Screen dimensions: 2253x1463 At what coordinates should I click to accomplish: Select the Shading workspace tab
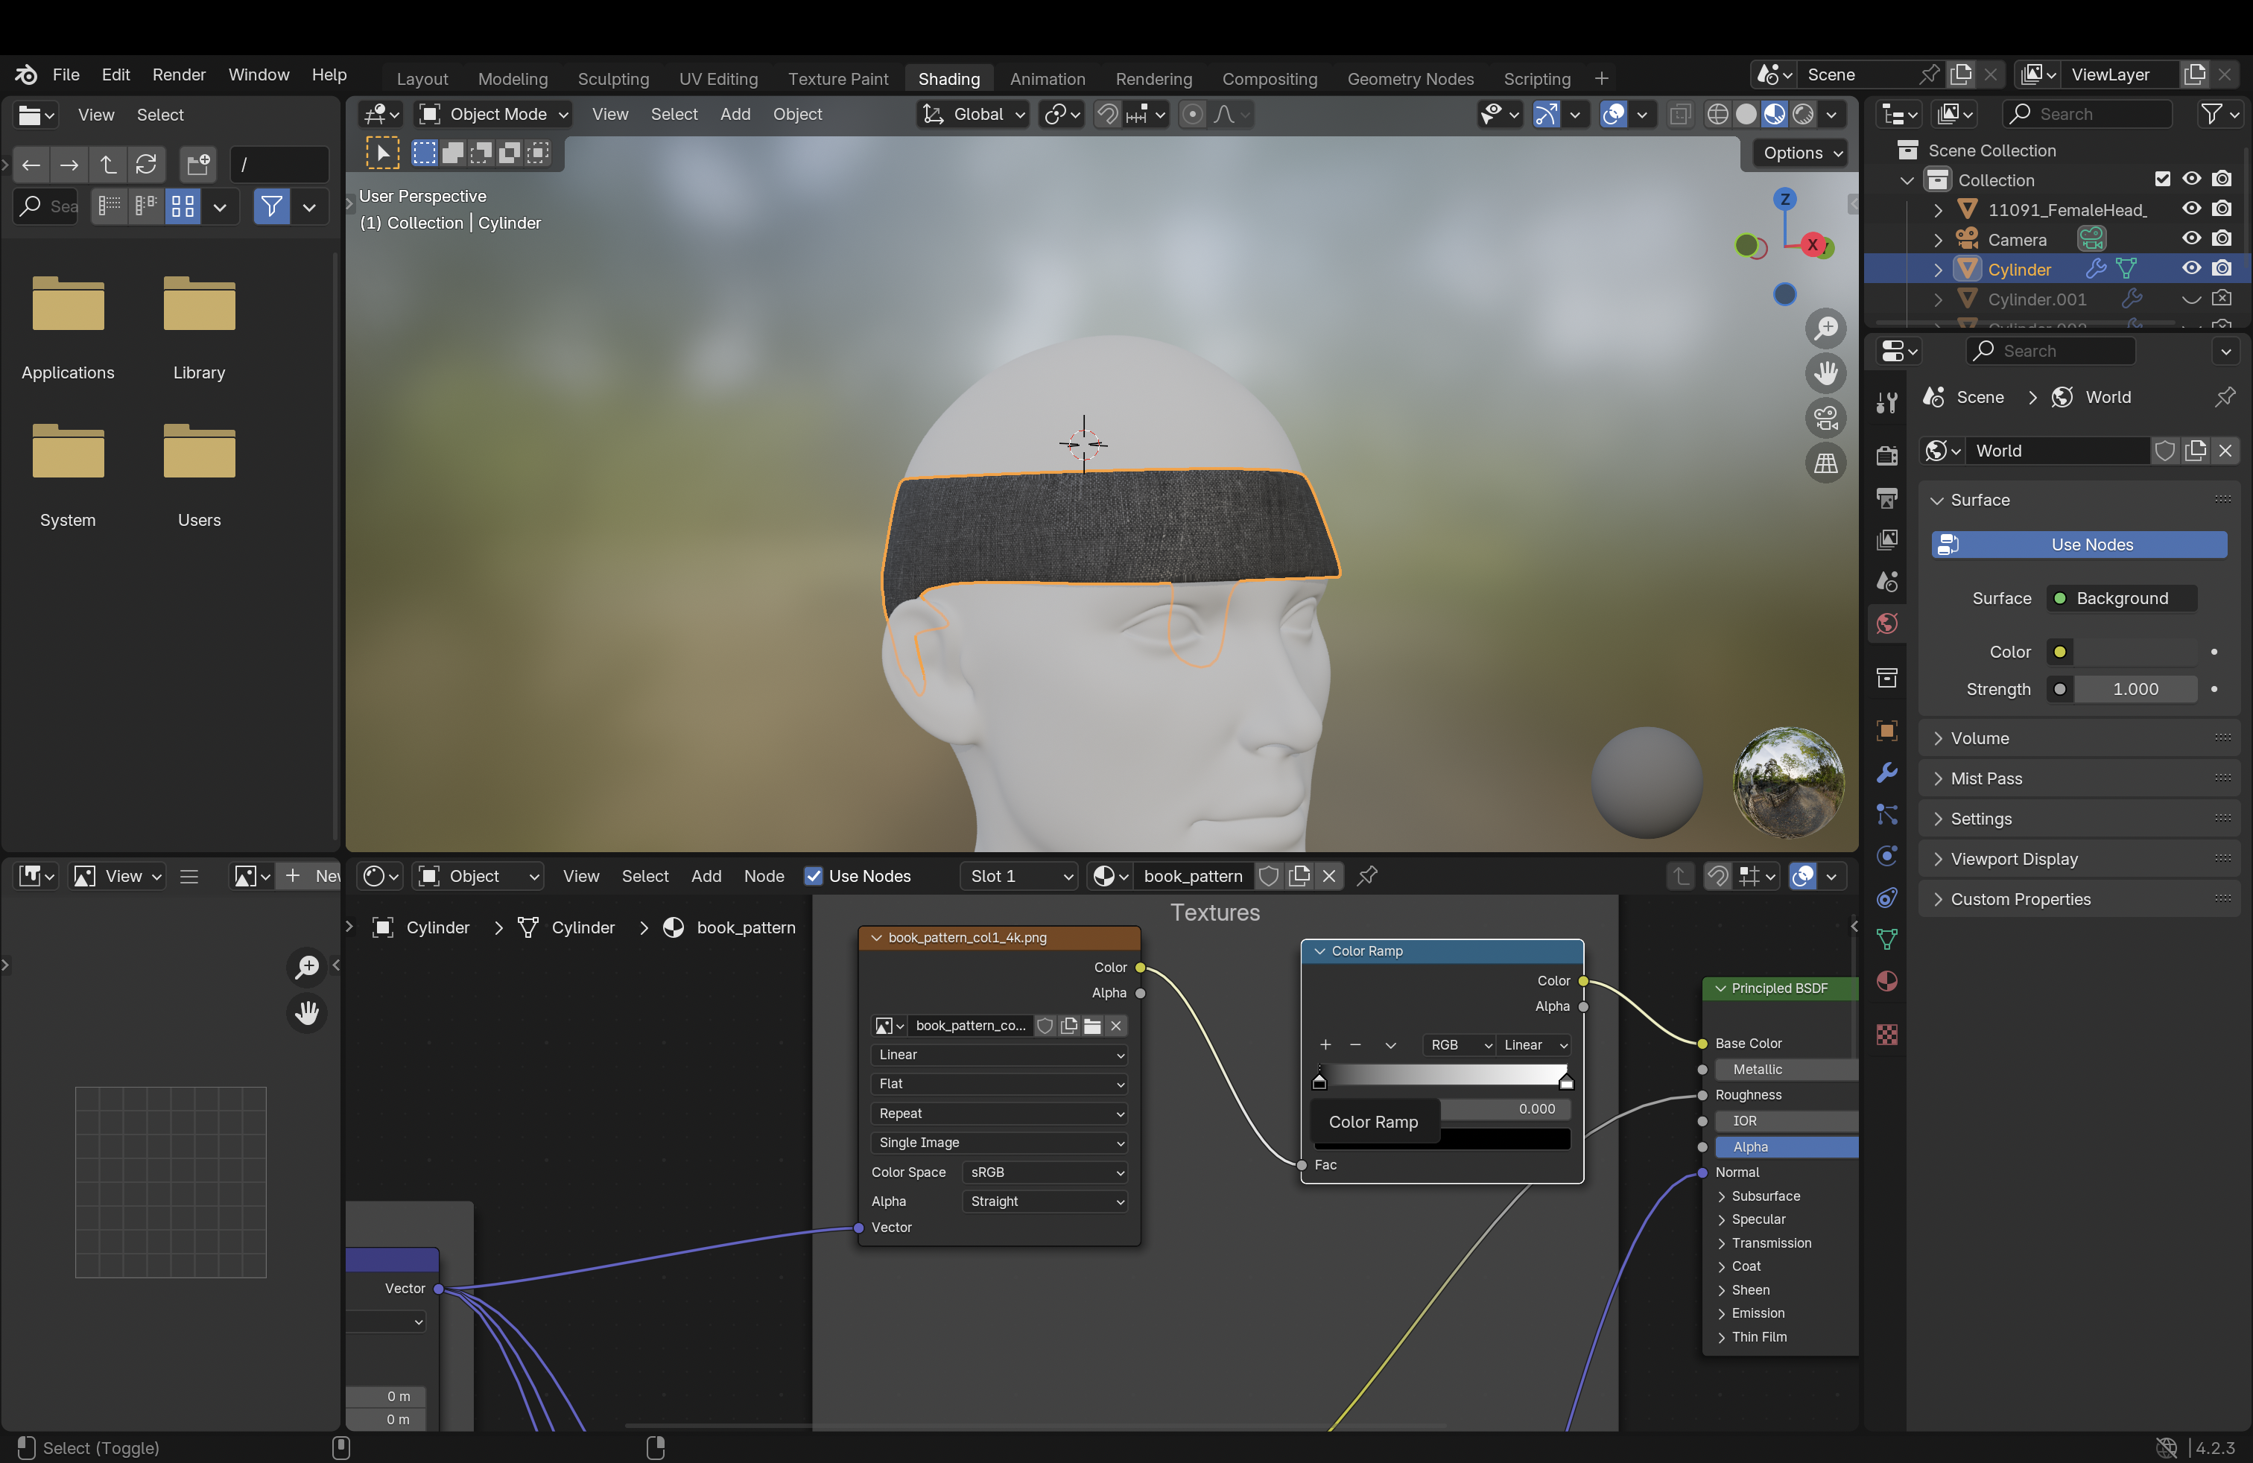click(x=948, y=77)
